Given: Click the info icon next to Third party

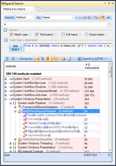Looking at the screenshot, I should pyautogui.click(x=55, y=35).
